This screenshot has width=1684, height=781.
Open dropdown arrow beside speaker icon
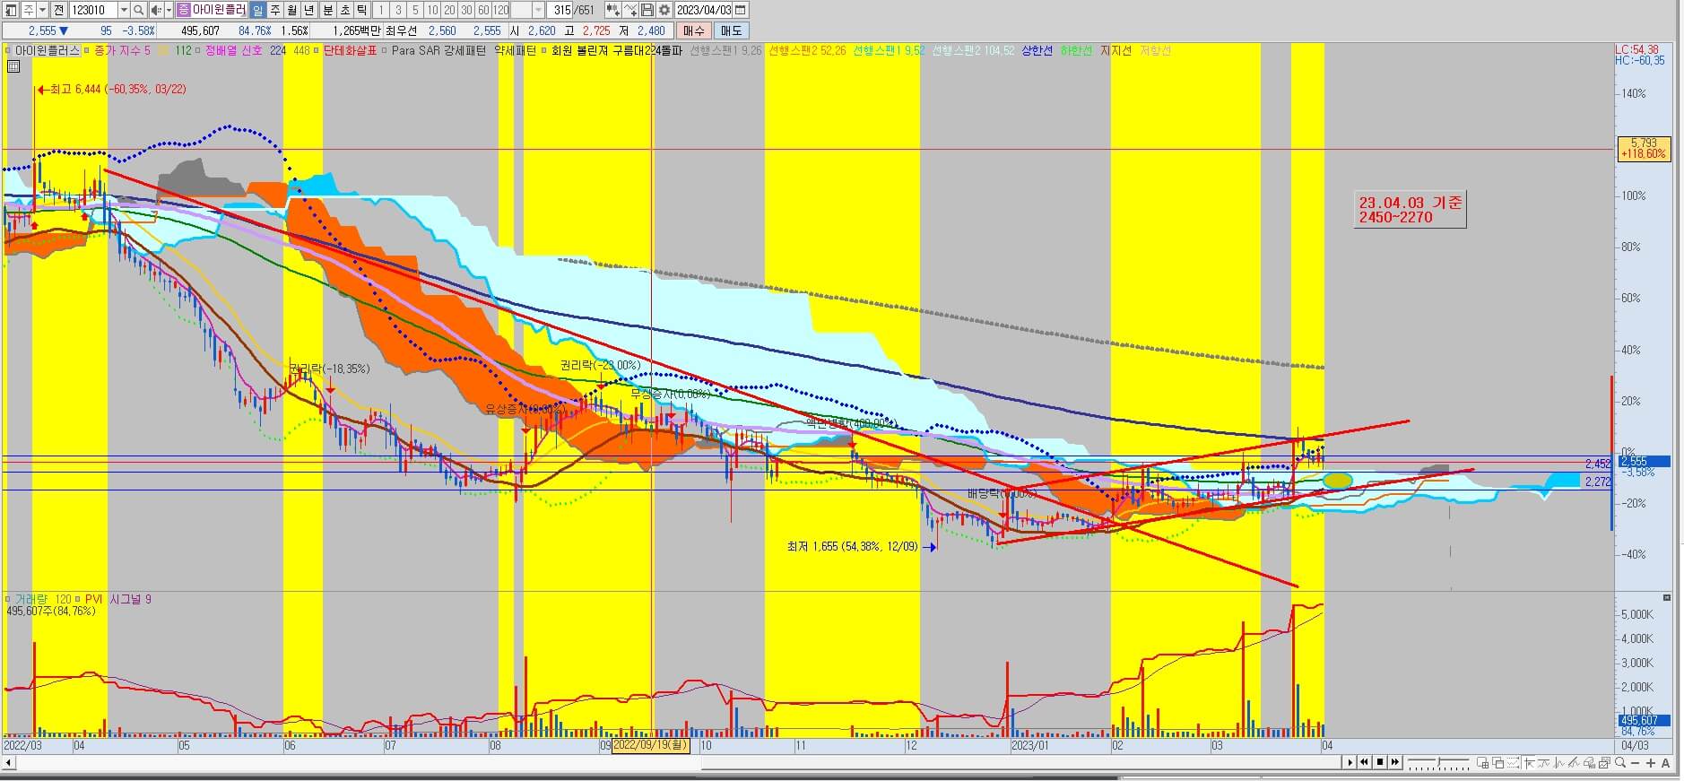coord(169,10)
